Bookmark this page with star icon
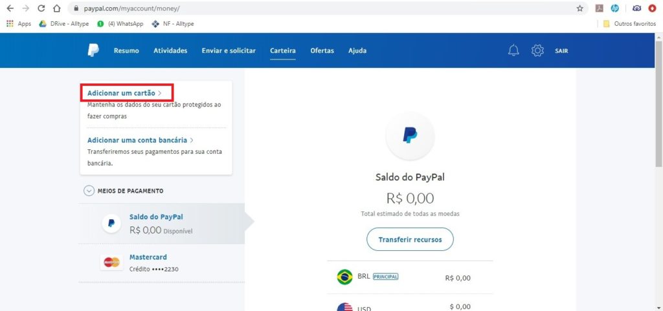 579,8
